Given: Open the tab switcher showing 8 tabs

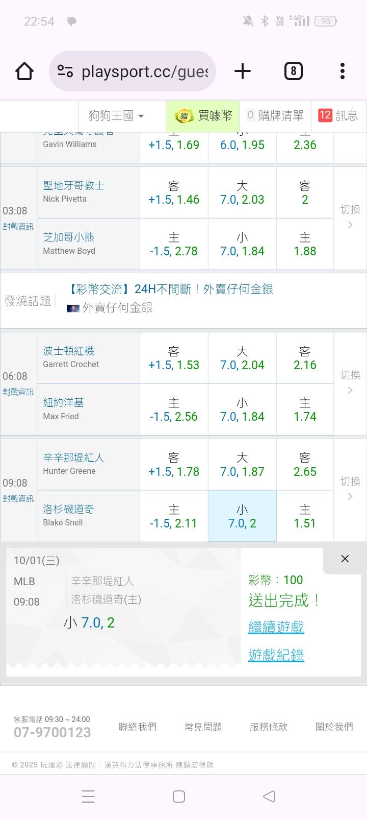Looking at the screenshot, I should coord(293,71).
